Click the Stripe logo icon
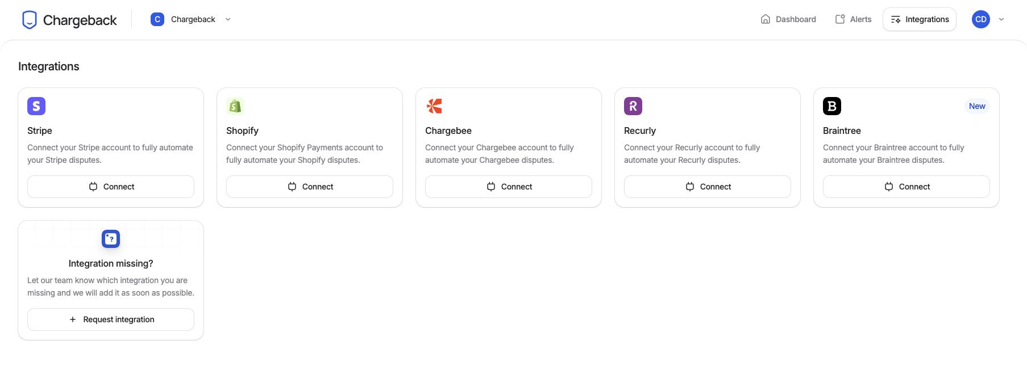Screen dimensions: 1027x379 (36, 106)
